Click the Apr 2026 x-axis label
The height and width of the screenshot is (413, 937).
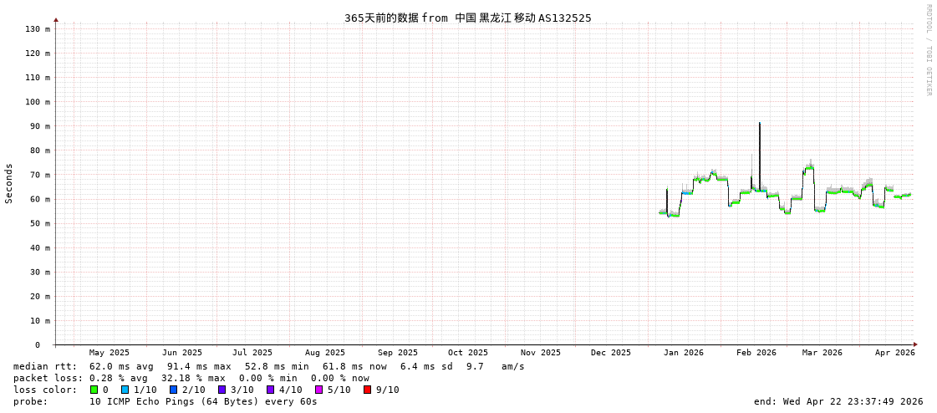(x=894, y=353)
